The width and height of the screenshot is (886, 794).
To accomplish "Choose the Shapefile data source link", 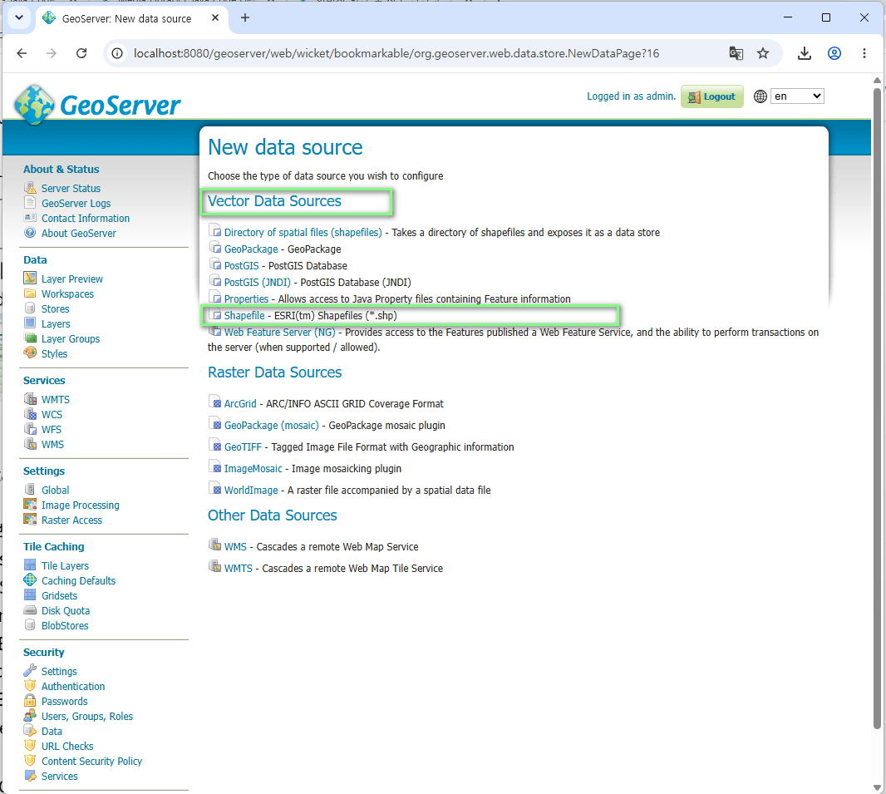I will (244, 315).
